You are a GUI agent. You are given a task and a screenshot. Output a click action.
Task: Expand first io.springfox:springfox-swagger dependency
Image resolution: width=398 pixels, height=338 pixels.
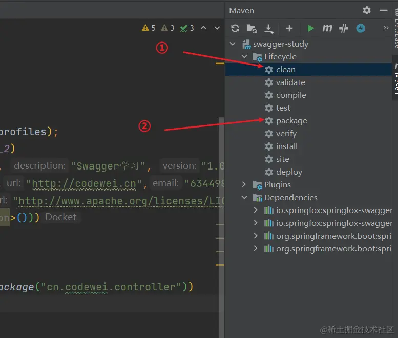256,210
